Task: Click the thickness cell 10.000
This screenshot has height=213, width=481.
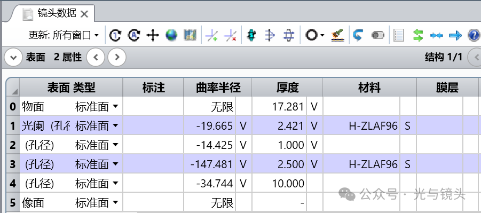Action: tap(279, 184)
